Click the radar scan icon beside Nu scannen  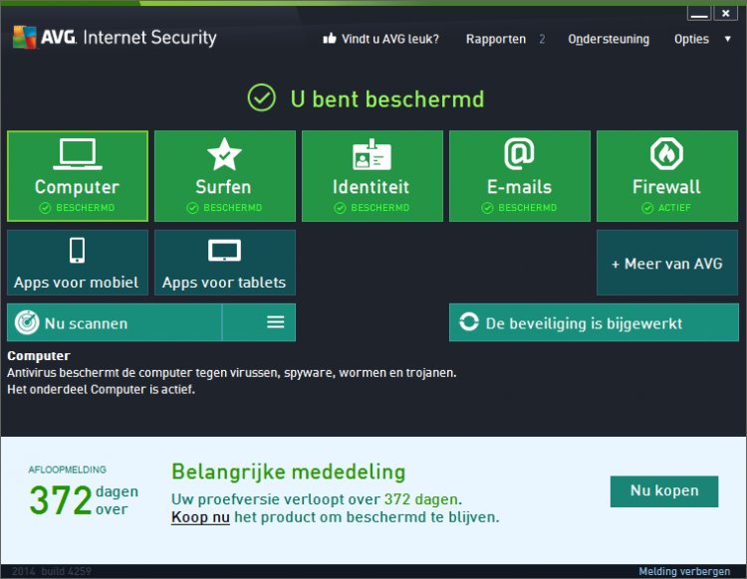point(27,322)
